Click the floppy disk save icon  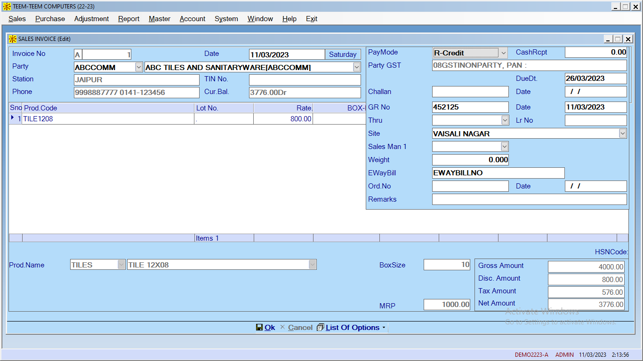(x=259, y=327)
